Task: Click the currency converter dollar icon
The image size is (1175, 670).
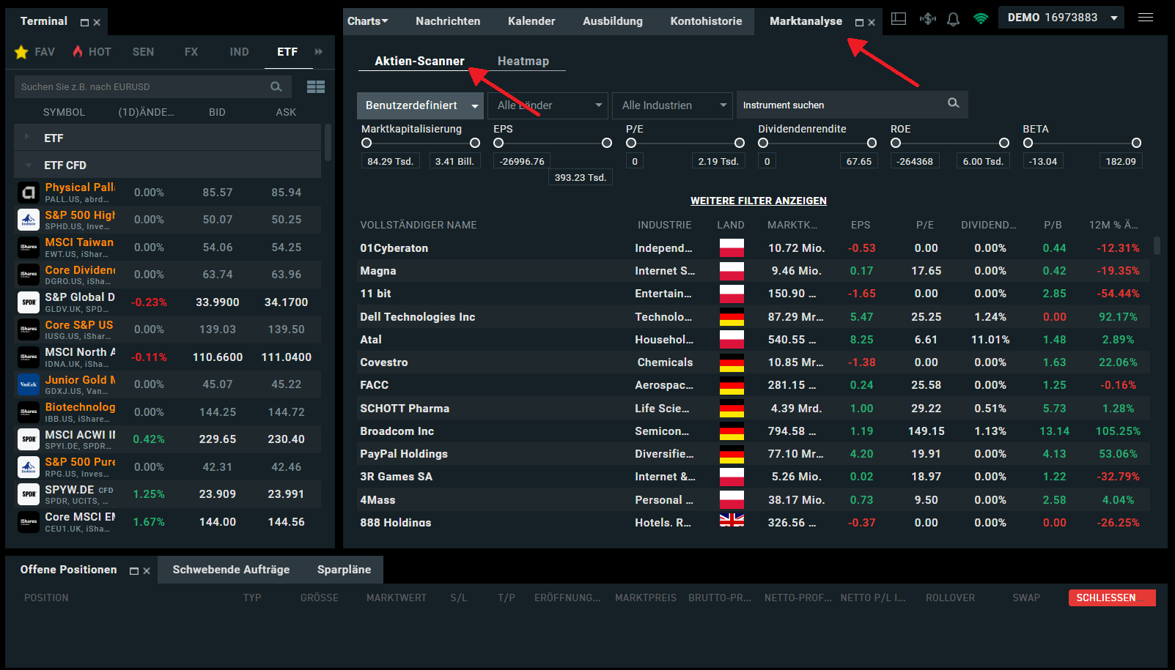Action: [927, 18]
